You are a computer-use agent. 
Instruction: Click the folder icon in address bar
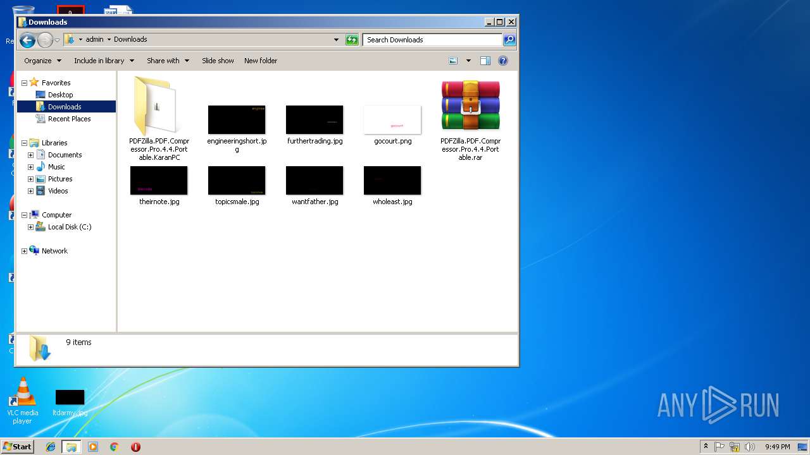coord(70,39)
